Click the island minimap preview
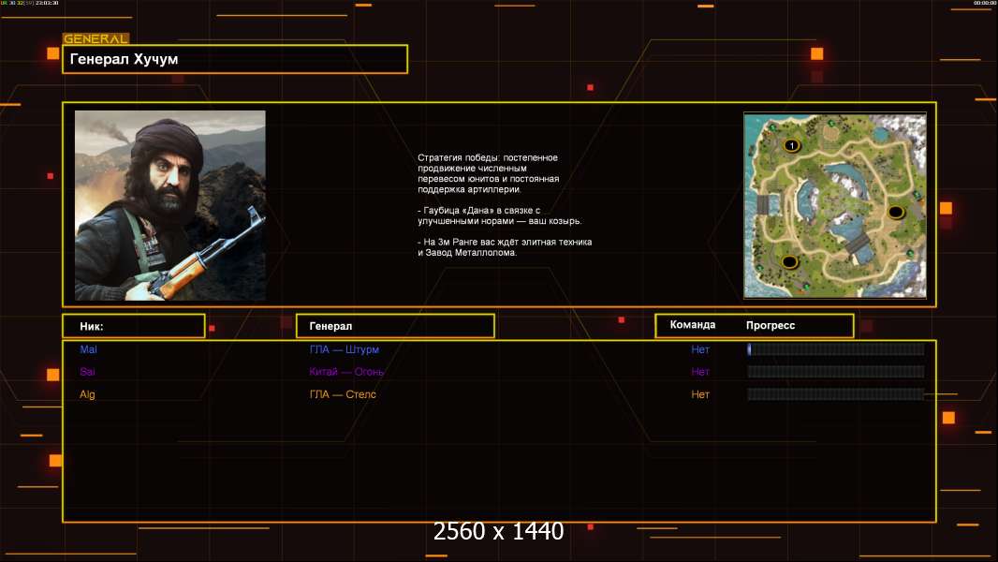The width and height of the screenshot is (998, 562). [834, 205]
